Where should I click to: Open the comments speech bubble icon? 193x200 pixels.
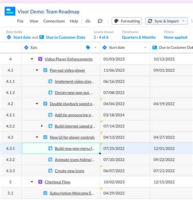coord(100,21)
